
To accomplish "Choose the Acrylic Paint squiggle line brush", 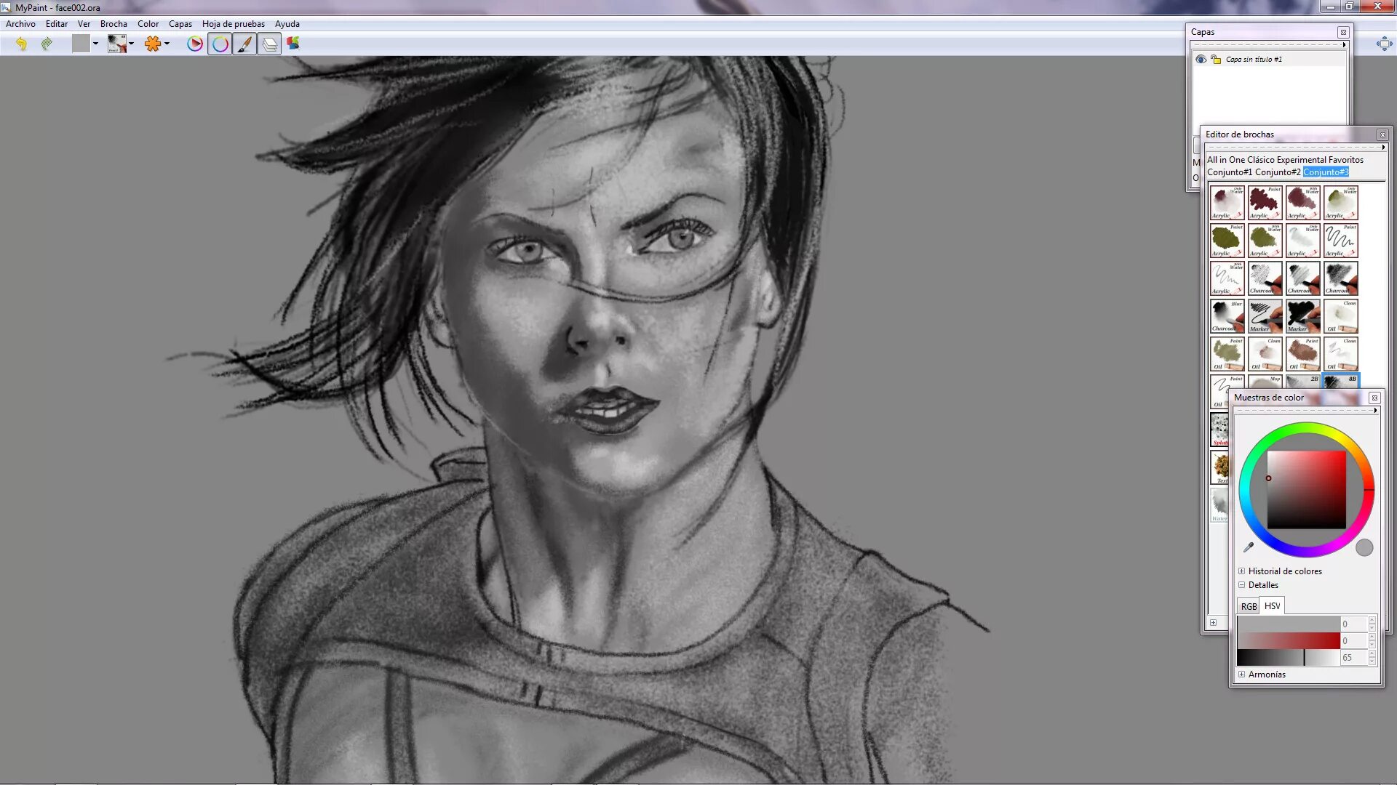I will click(x=1341, y=240).
